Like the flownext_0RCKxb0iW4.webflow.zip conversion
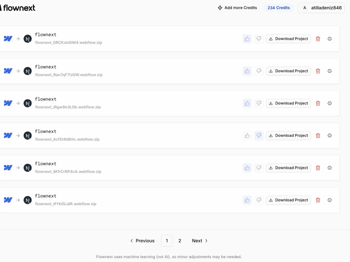Viewport: 350px width, 262px height. click(247, 39)
